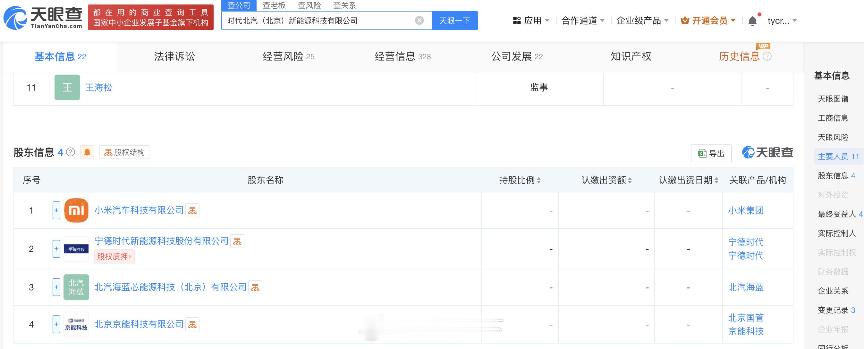Open the 小米集团 related product link

point(746,210)
